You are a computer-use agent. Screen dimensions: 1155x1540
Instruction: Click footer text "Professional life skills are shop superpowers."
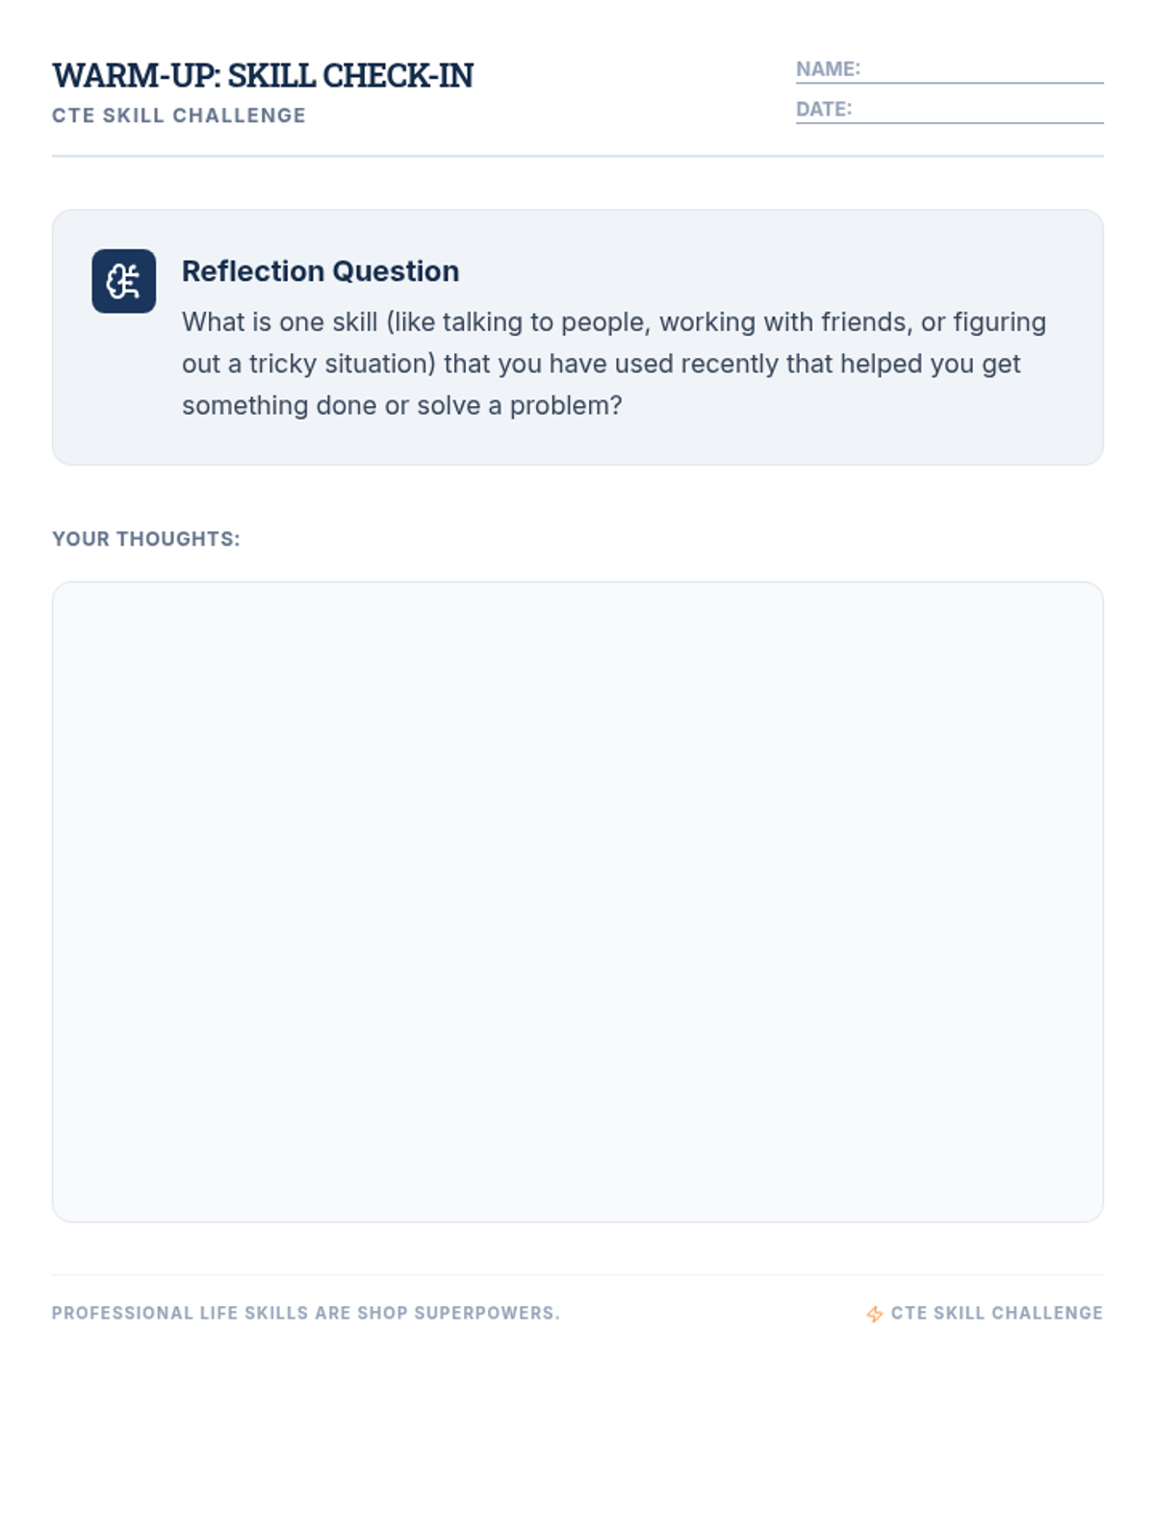(305, 1313)
